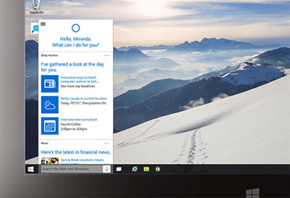This screenshot has height=198, width=290.
Task: Click the microphone icon in search box
Action: tap(107, 169)
